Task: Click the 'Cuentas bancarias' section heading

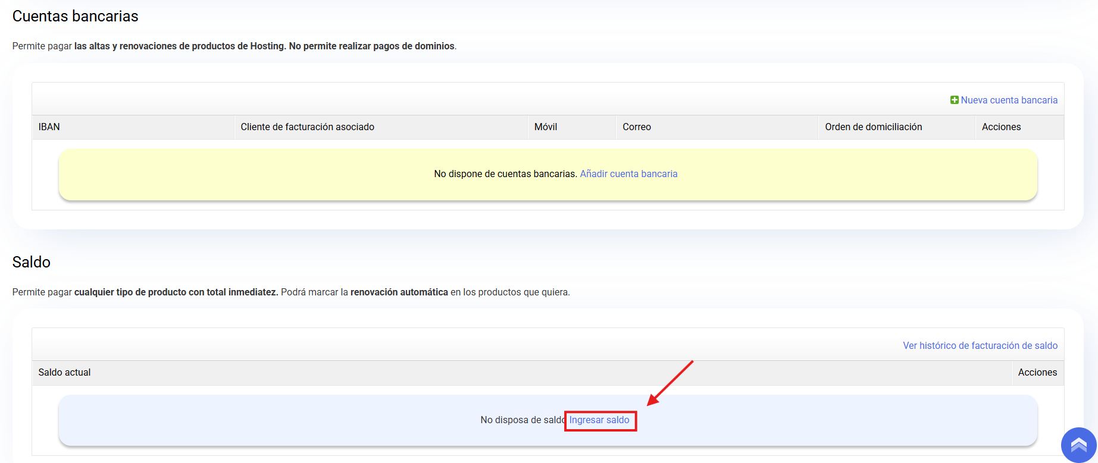Action: [x=76, y=17]
